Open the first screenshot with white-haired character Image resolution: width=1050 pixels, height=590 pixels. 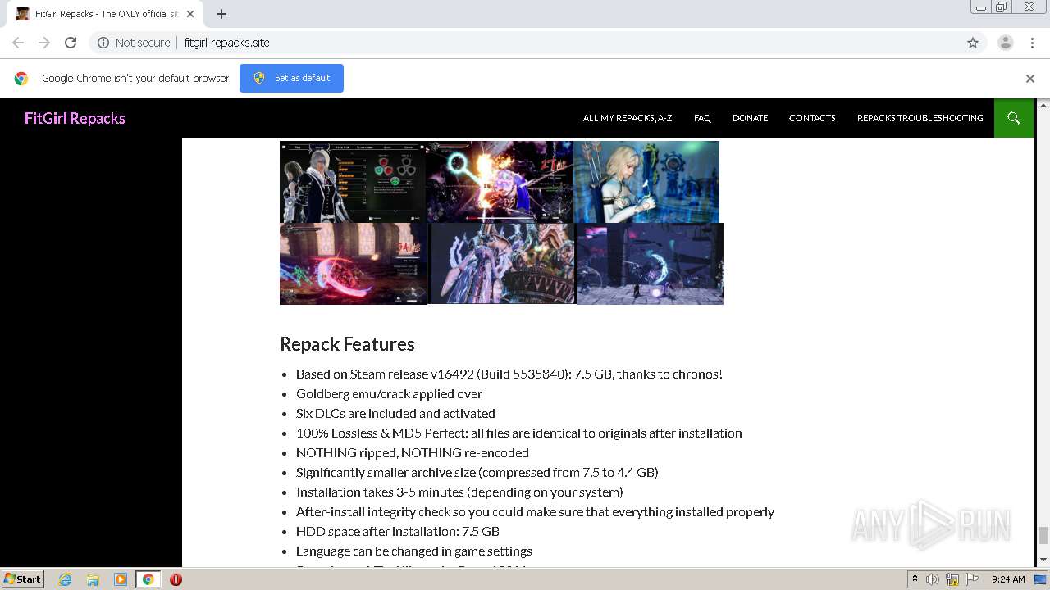(x=353, y=182)
